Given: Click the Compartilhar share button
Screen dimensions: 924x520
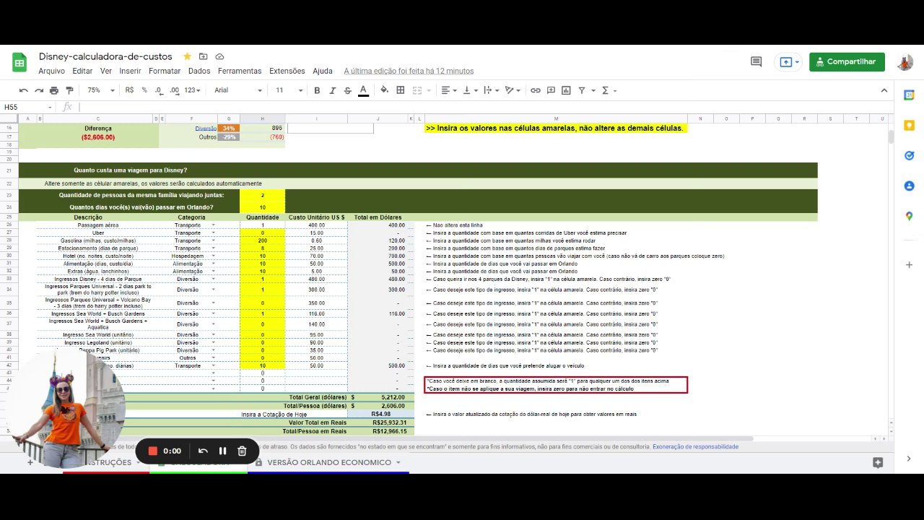Looking at the screenshot, I should point(847,62).
